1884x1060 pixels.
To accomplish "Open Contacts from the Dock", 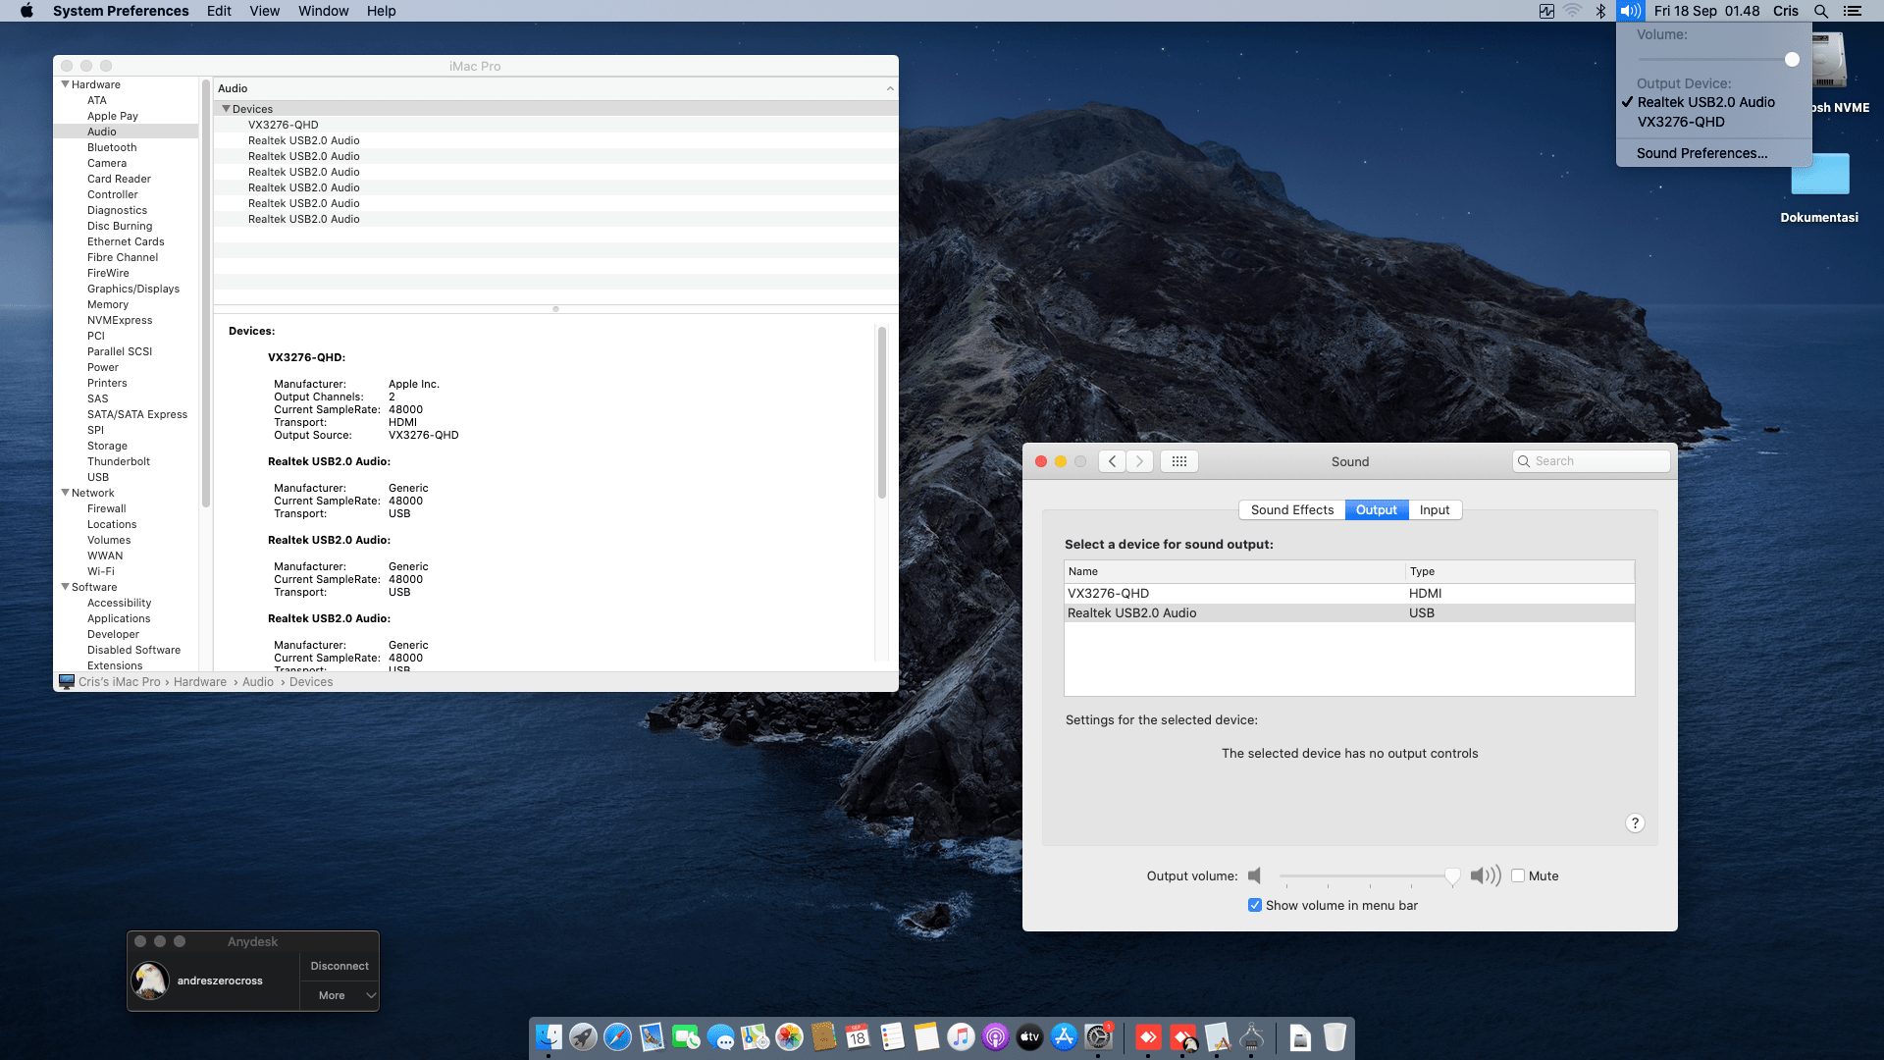I will pyautogui.click(x=823, y=1036).
